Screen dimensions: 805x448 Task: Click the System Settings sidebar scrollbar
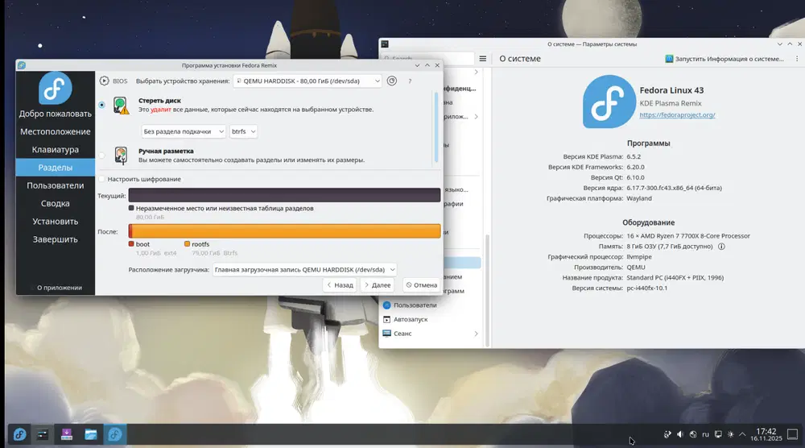tap(487, 290)
